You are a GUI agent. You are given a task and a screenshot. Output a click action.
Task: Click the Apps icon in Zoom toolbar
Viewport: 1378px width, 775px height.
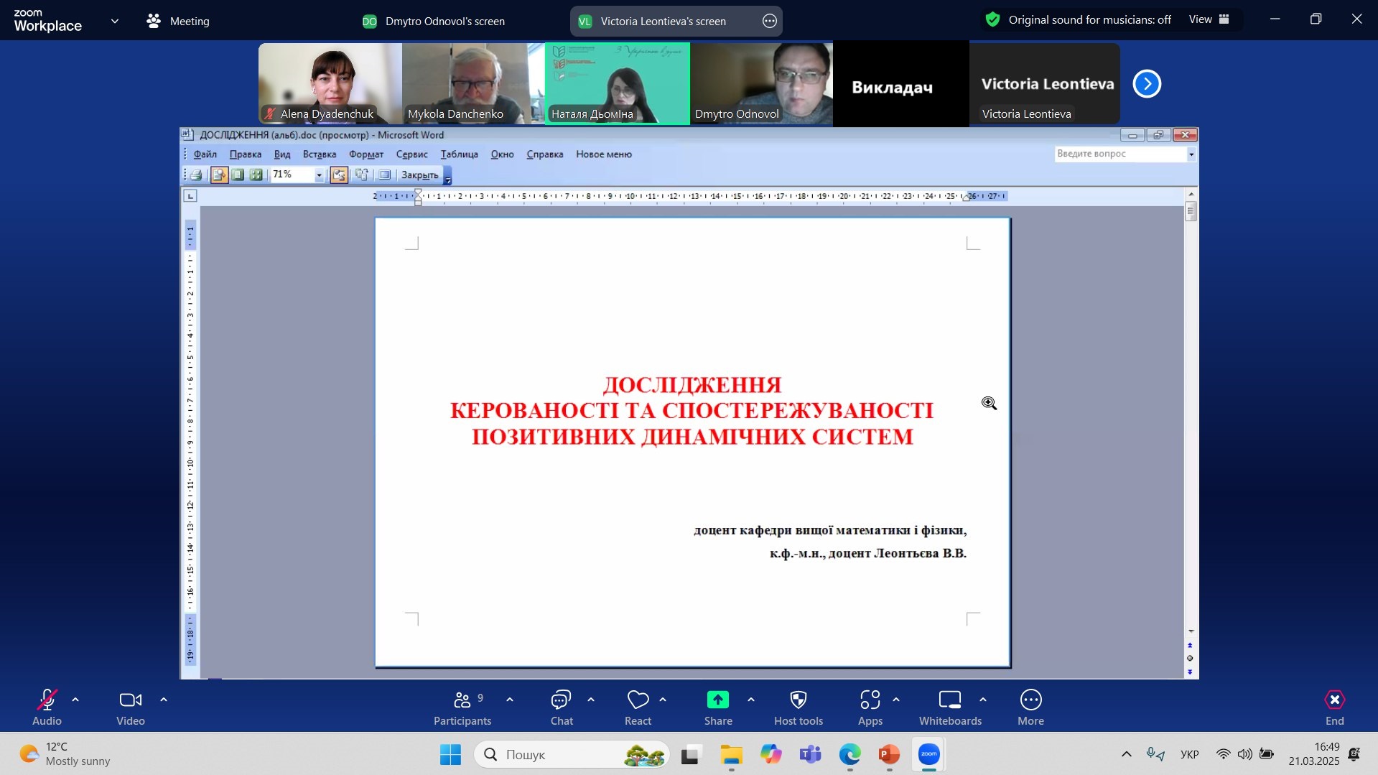[x=870, y=700]
